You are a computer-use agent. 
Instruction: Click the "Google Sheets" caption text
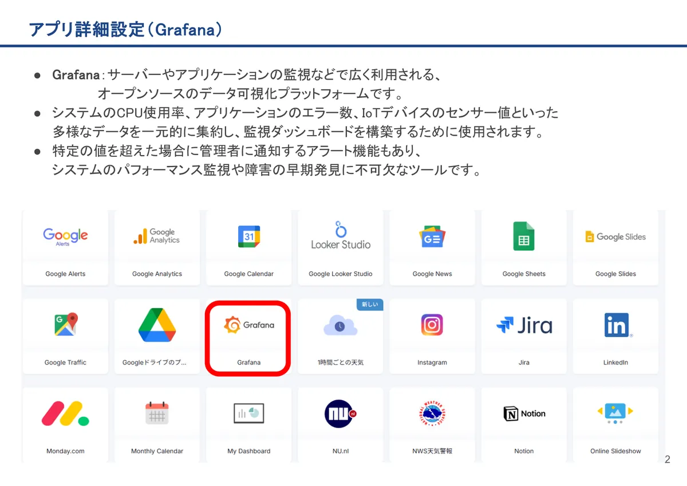tap(524, 274)
